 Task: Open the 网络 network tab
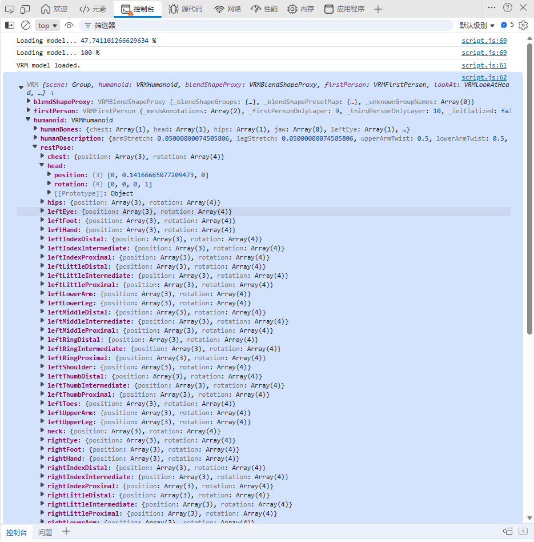[228, 9]
